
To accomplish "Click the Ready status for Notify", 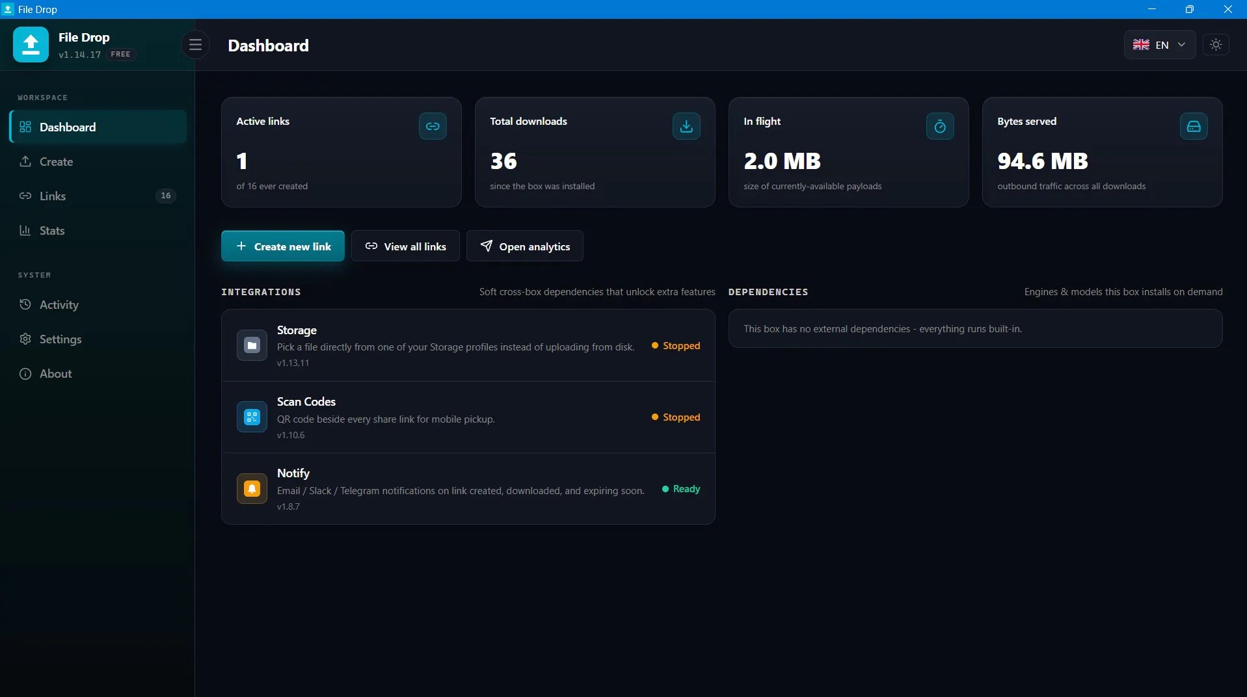I will point(681,488).
